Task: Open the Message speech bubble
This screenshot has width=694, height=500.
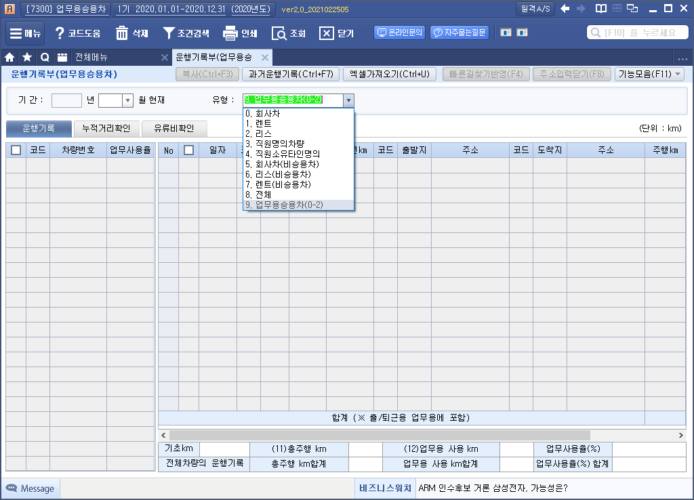Action: click(x=30, y=488)
